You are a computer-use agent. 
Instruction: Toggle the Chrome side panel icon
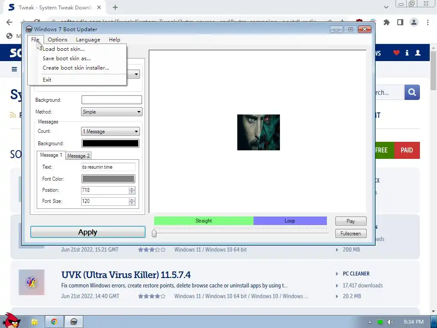[x=400, y=22]
